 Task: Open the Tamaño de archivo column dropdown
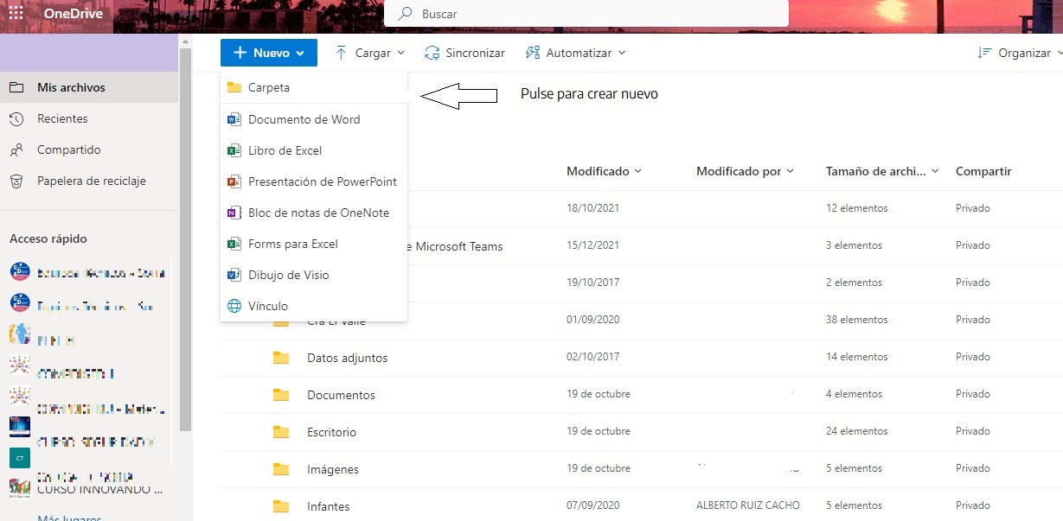tap(882, 171)
